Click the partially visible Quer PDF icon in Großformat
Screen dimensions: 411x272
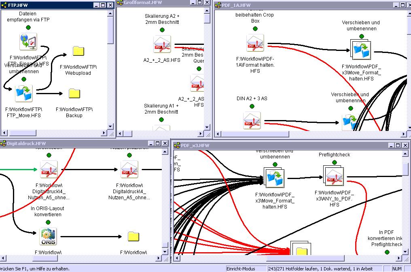click(x=197, y=83)
